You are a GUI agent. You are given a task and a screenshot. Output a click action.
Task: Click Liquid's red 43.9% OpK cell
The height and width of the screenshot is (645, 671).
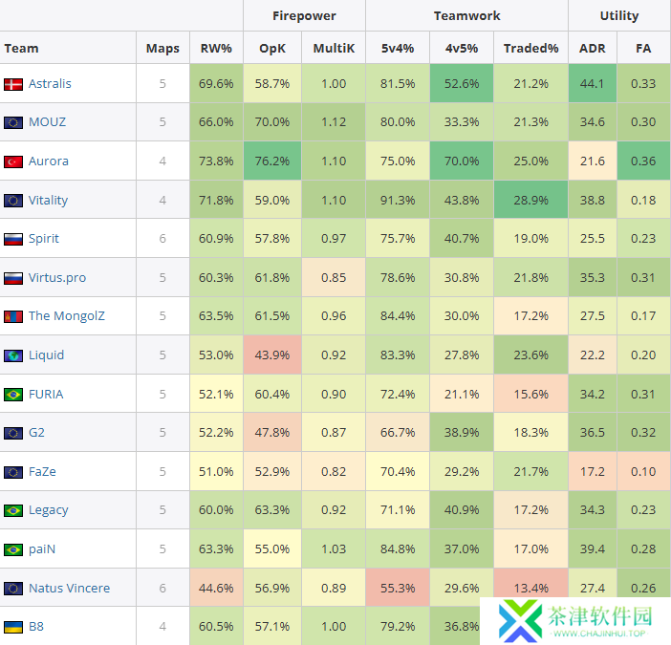tap(273, 355)
